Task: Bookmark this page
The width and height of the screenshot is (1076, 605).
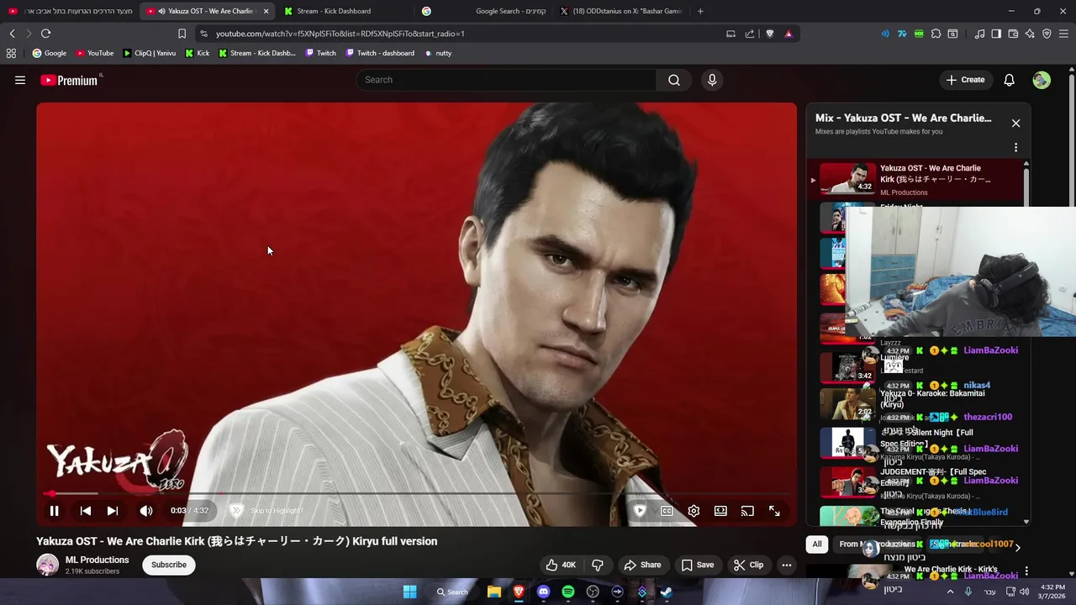Action: [x=182, y=34]
